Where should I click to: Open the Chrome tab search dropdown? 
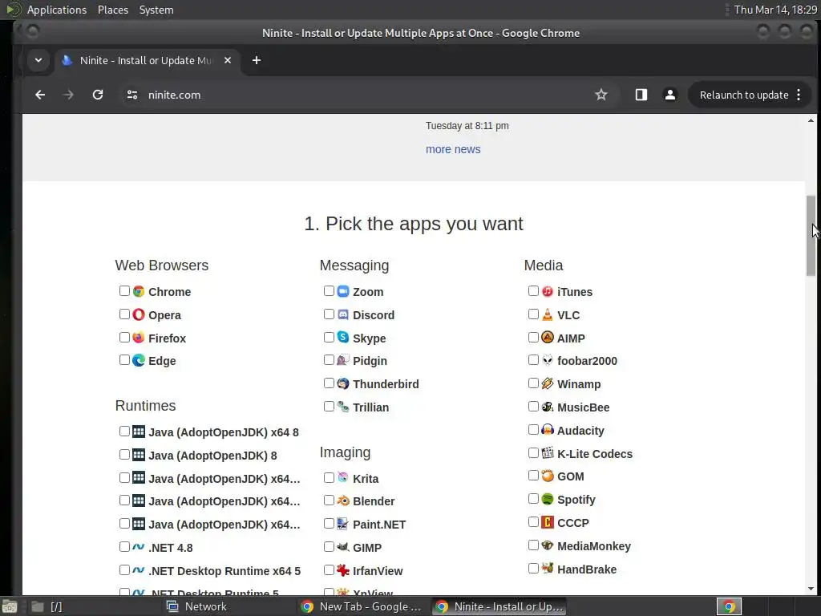[38, 60]
